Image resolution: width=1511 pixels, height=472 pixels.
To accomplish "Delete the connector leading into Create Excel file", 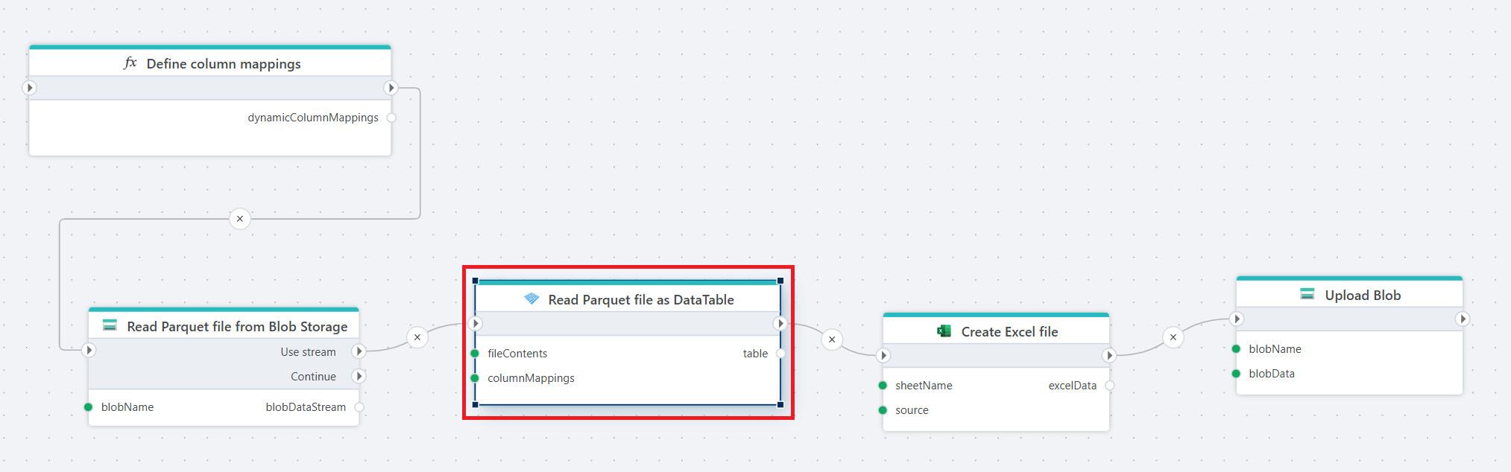I will pyautogui.click(x=832, y=339).
